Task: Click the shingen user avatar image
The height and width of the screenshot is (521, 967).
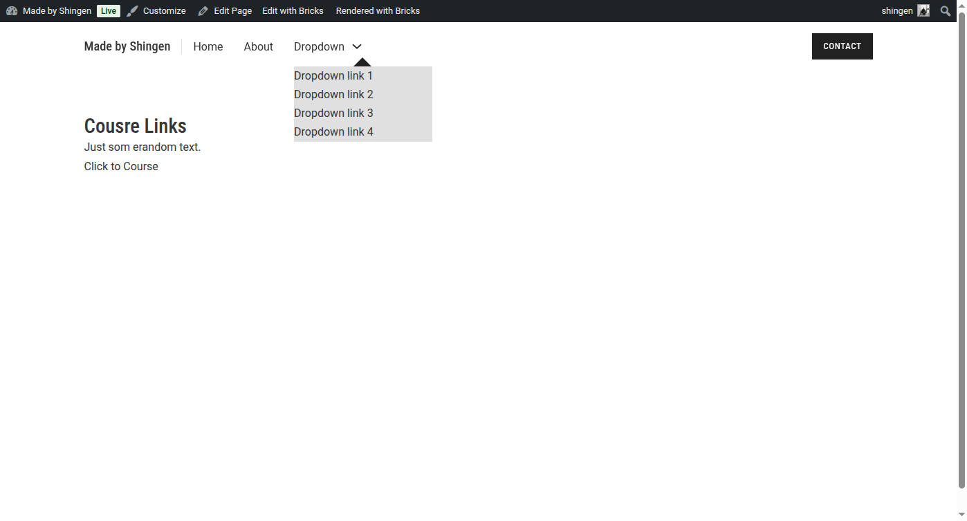Action: 923,11
